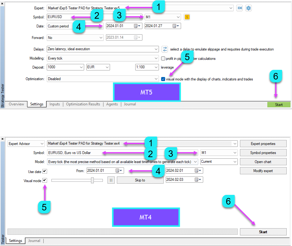The width and height of the screenshot is (292, 246).
Task: Uncheck visual mode with display of charts
Action: point(163,79)
